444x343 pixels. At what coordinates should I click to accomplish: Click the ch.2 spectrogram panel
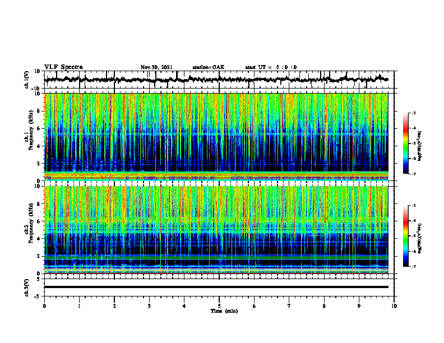click(216, 230)
